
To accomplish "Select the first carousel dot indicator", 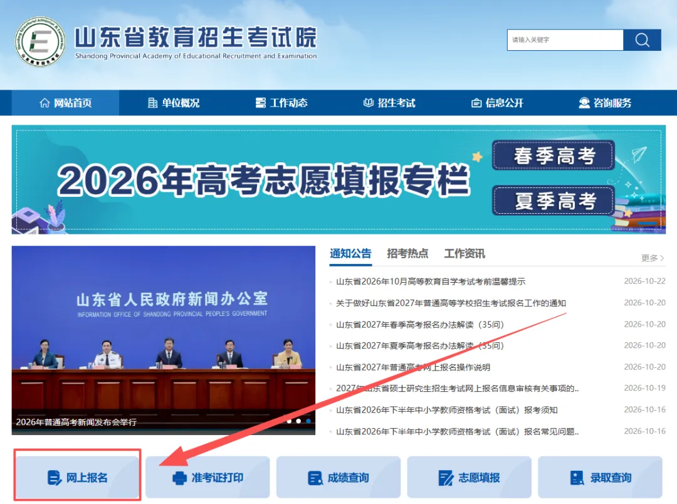I will [x=289, y=421].
